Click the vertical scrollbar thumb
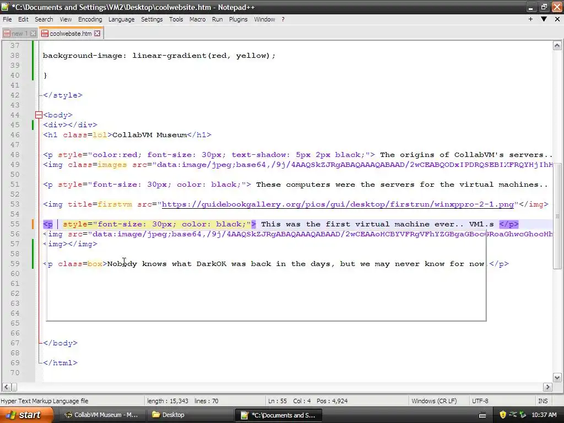 point(557,216)
